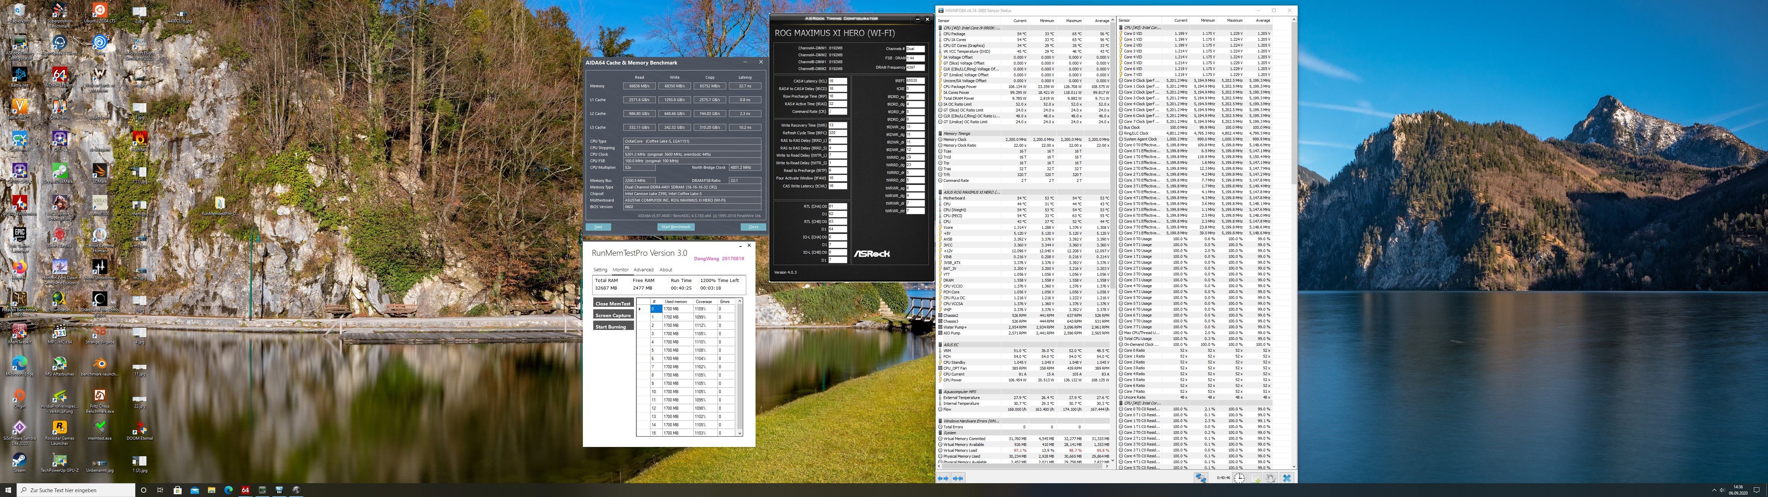Select the memtest.exe desktop icon
This screenshot has height=497, width=1768.
[99, 430]
